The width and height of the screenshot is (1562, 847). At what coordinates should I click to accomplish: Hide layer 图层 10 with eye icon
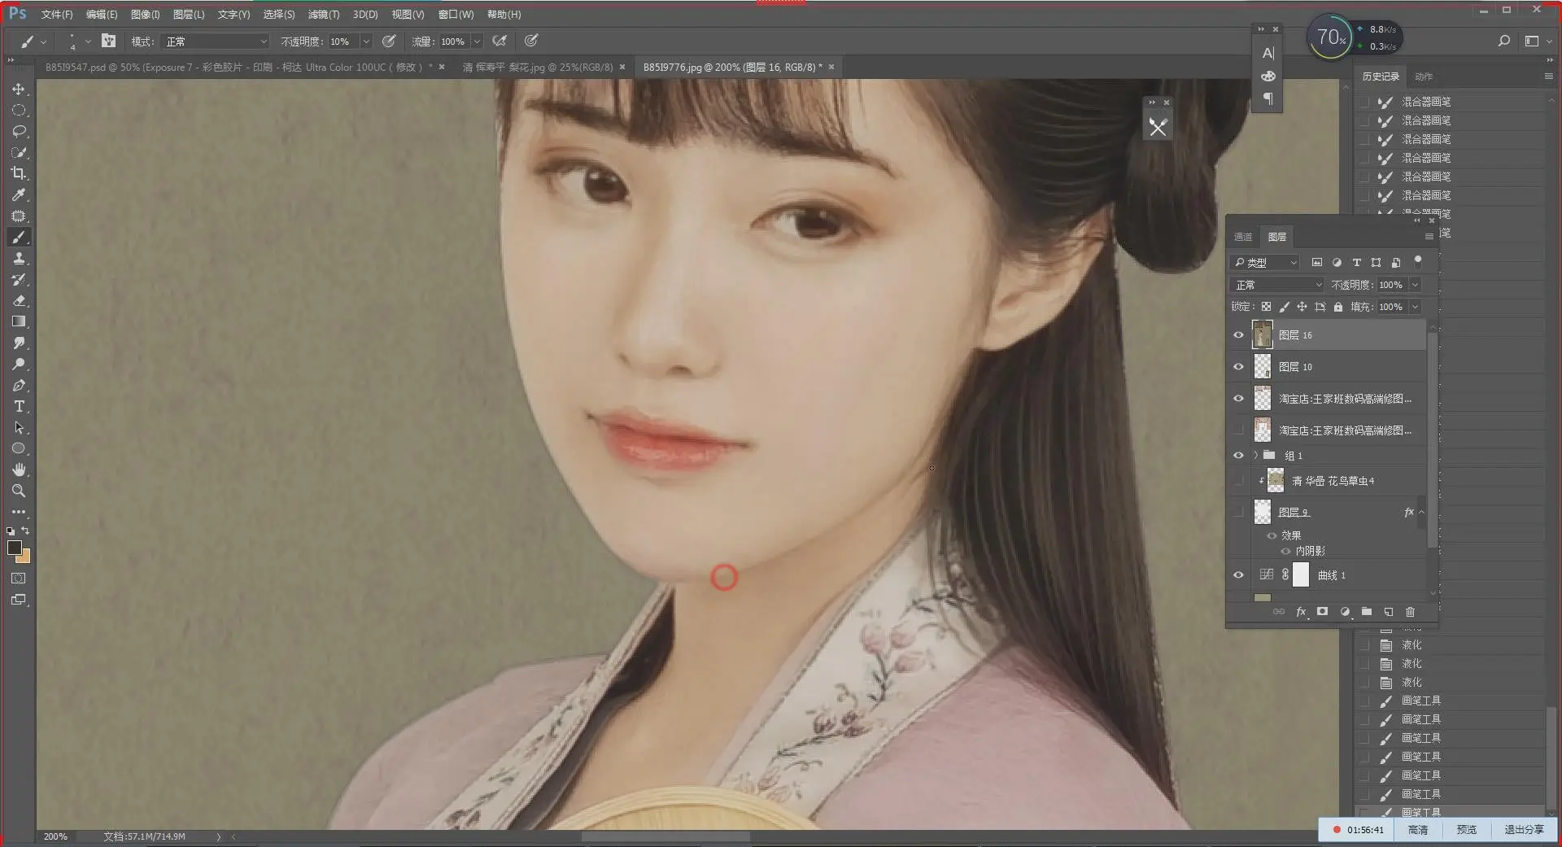(x=1238, y=367)
